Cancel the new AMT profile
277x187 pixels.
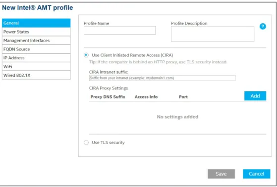click(x=257, y=174)
